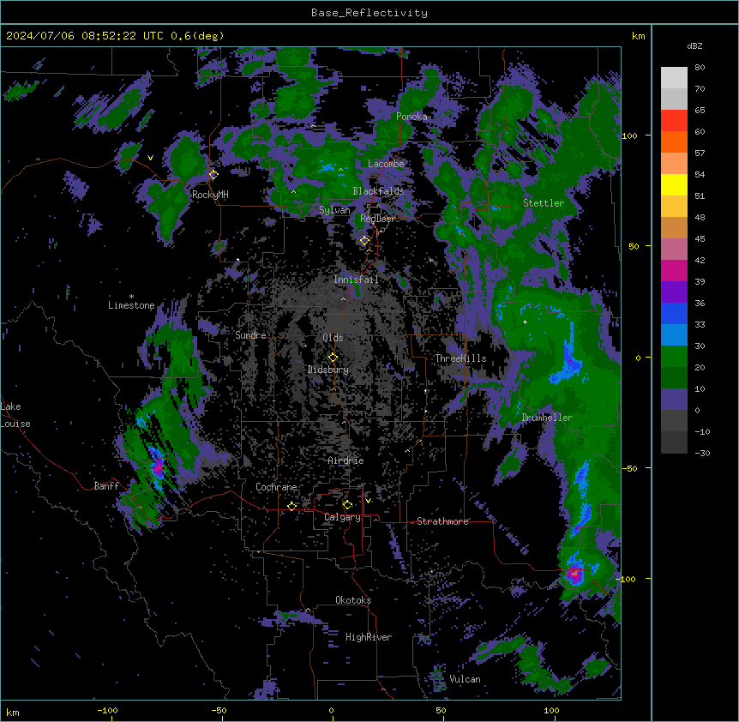Click the Airdrie city label
Screen dimensions: 739x722
coord(345,460)
